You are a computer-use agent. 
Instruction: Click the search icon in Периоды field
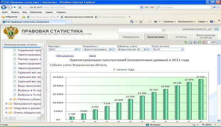point(76,49)
